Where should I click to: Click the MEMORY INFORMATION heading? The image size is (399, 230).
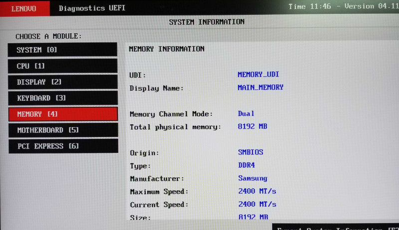pos(167,49)
